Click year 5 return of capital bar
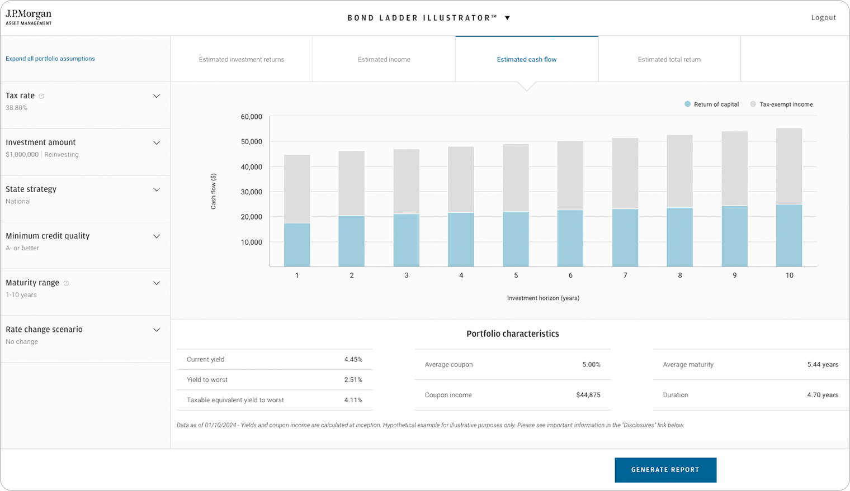Screen dimensions: 850x491 tap(516, 239)
